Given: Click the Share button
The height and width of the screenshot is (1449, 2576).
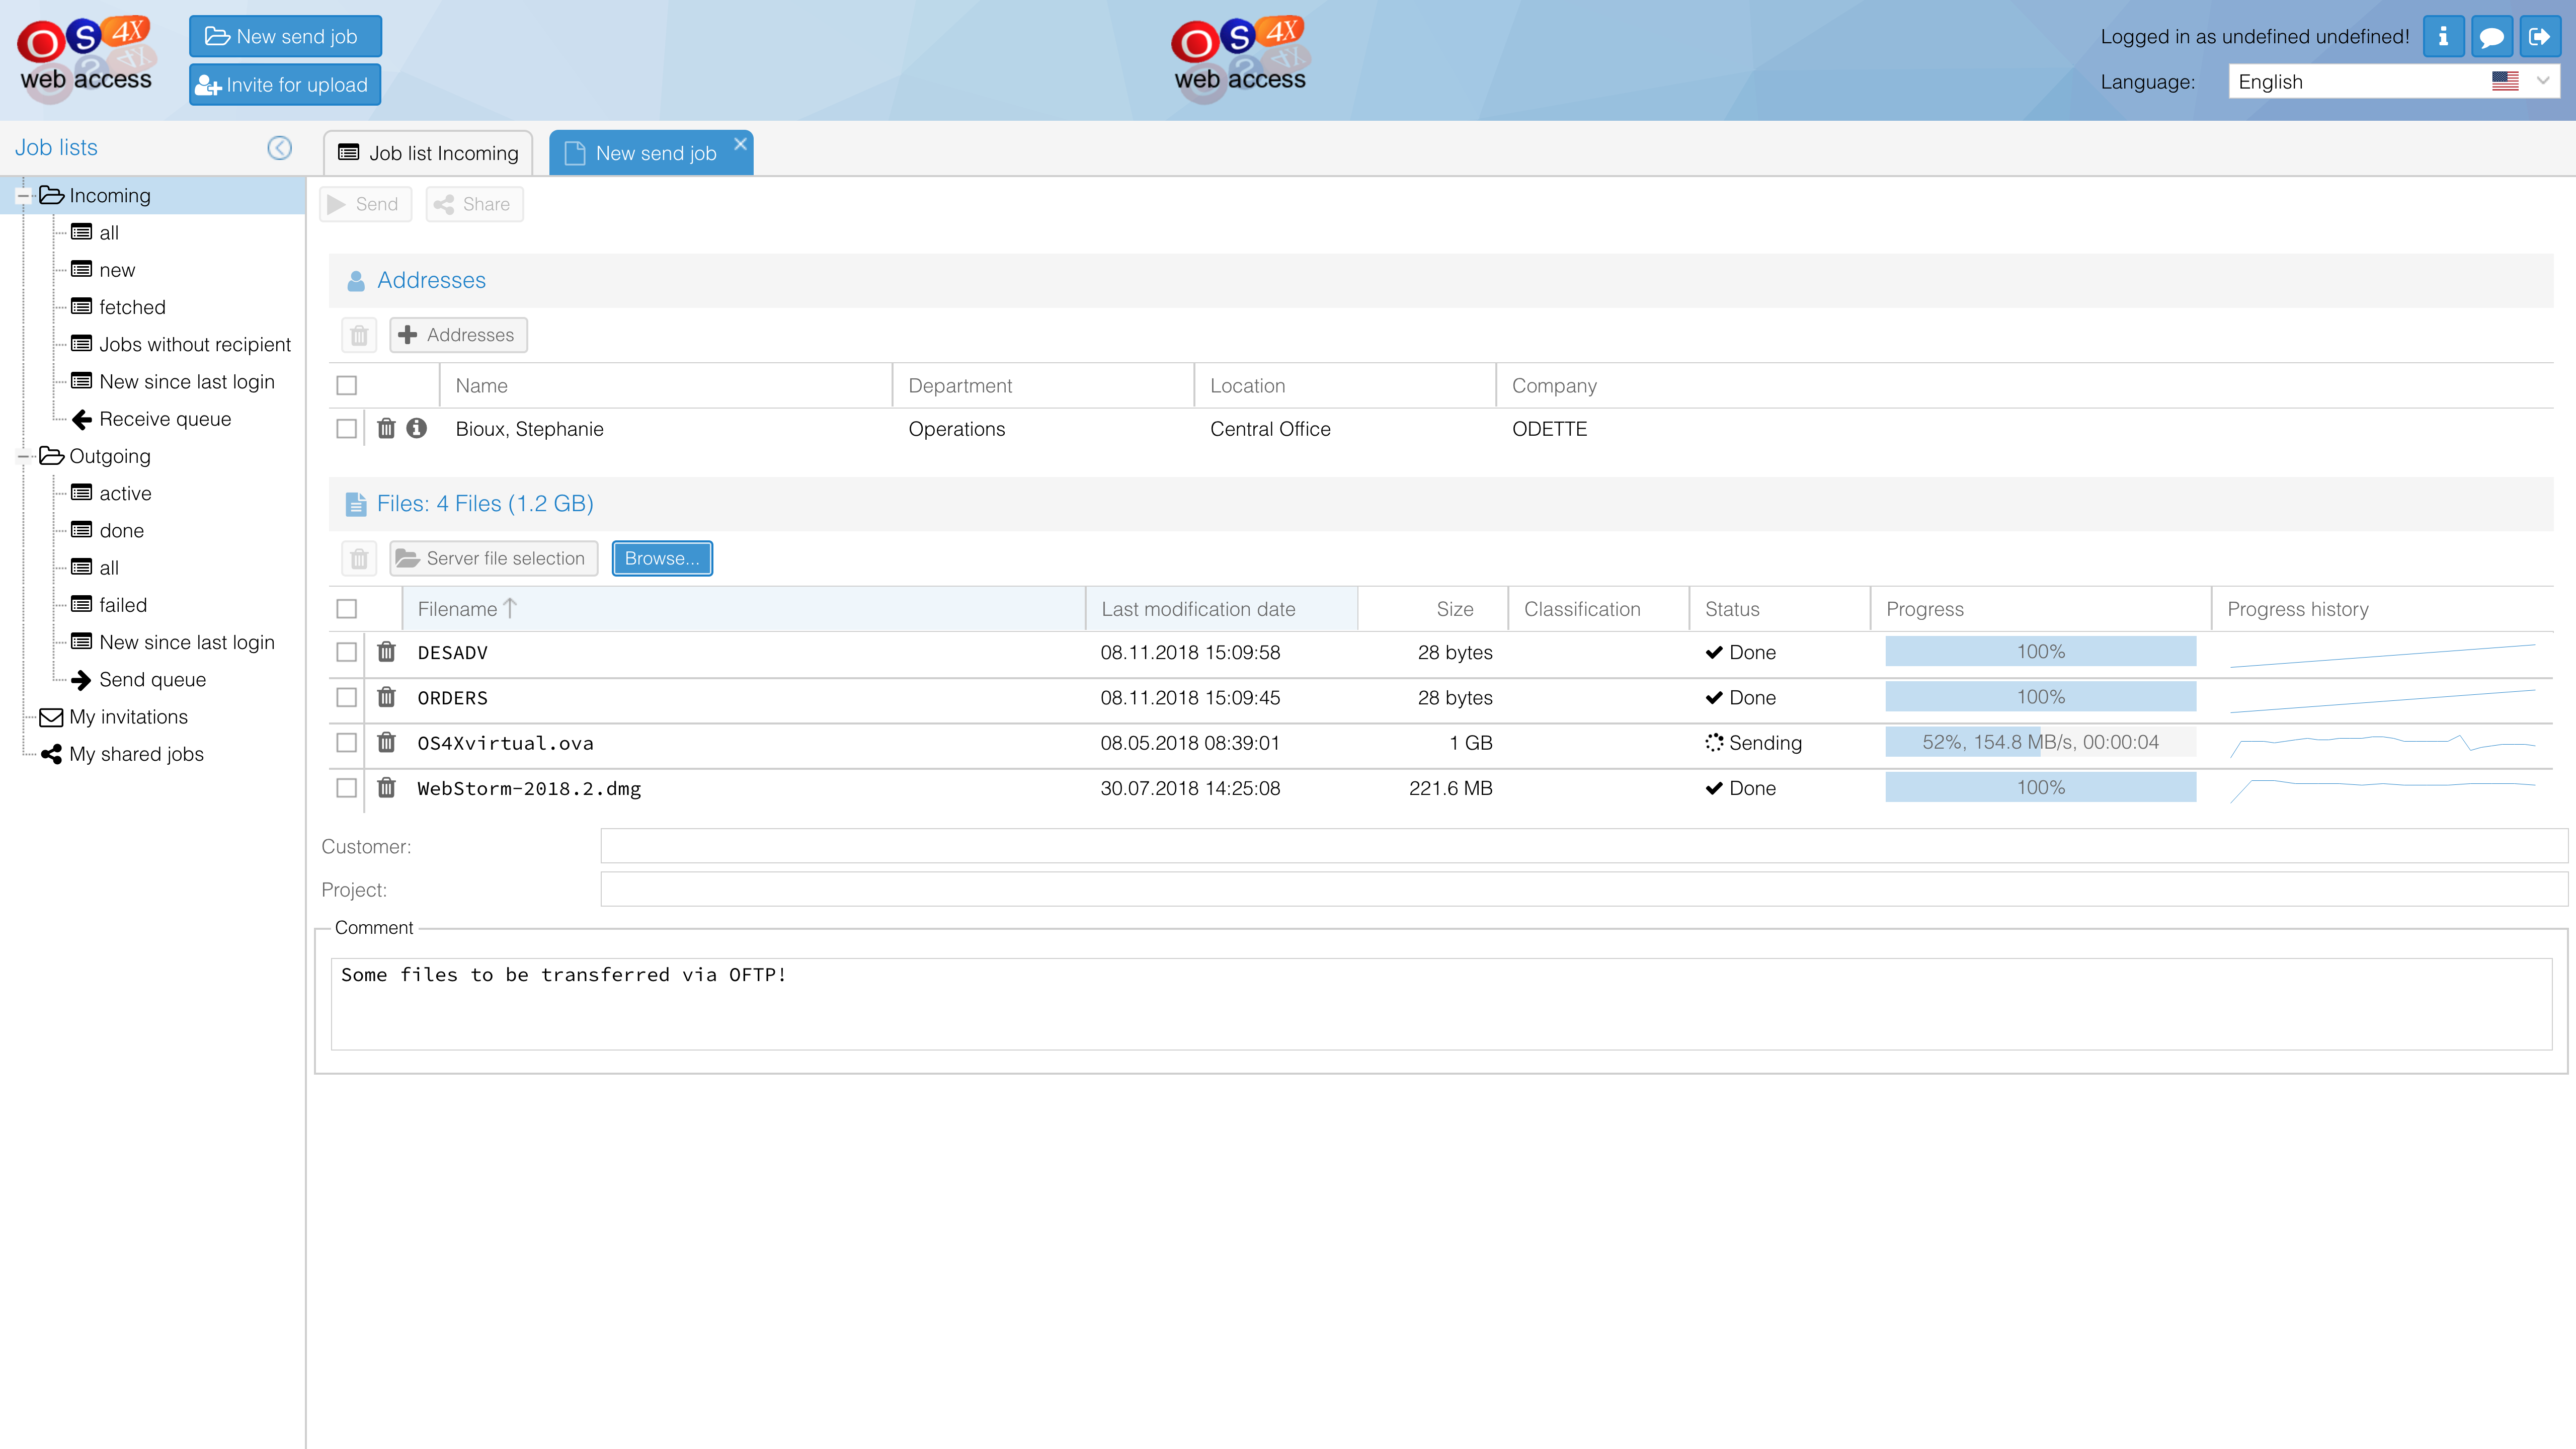Looking at the screenshot, I should 474,204.
